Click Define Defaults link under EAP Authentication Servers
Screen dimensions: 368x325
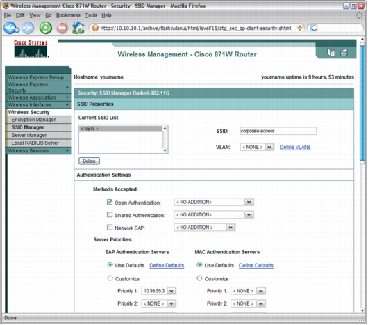click(x=167, y=266)
